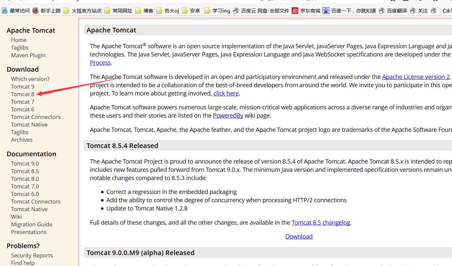Select Tomcat 8 under Download

point(23,94)
